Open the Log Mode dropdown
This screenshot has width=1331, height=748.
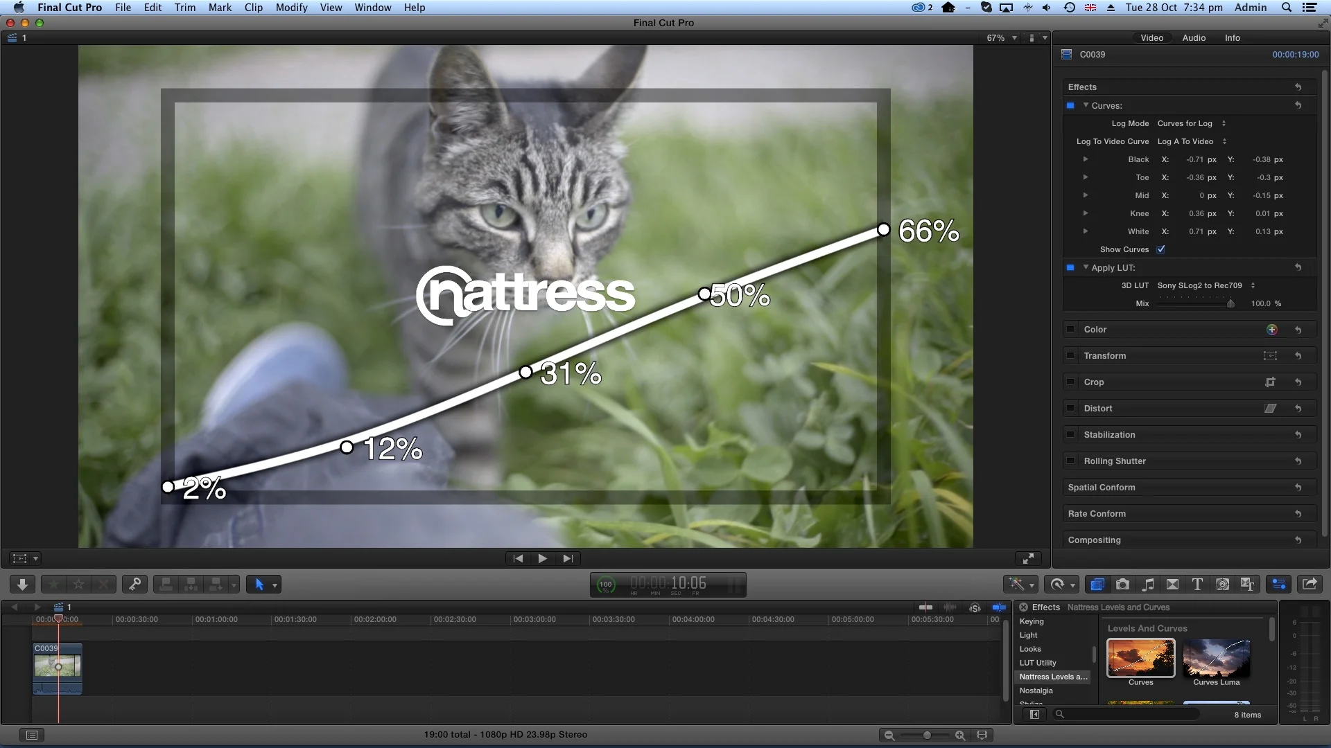(x=1192, y=123)
